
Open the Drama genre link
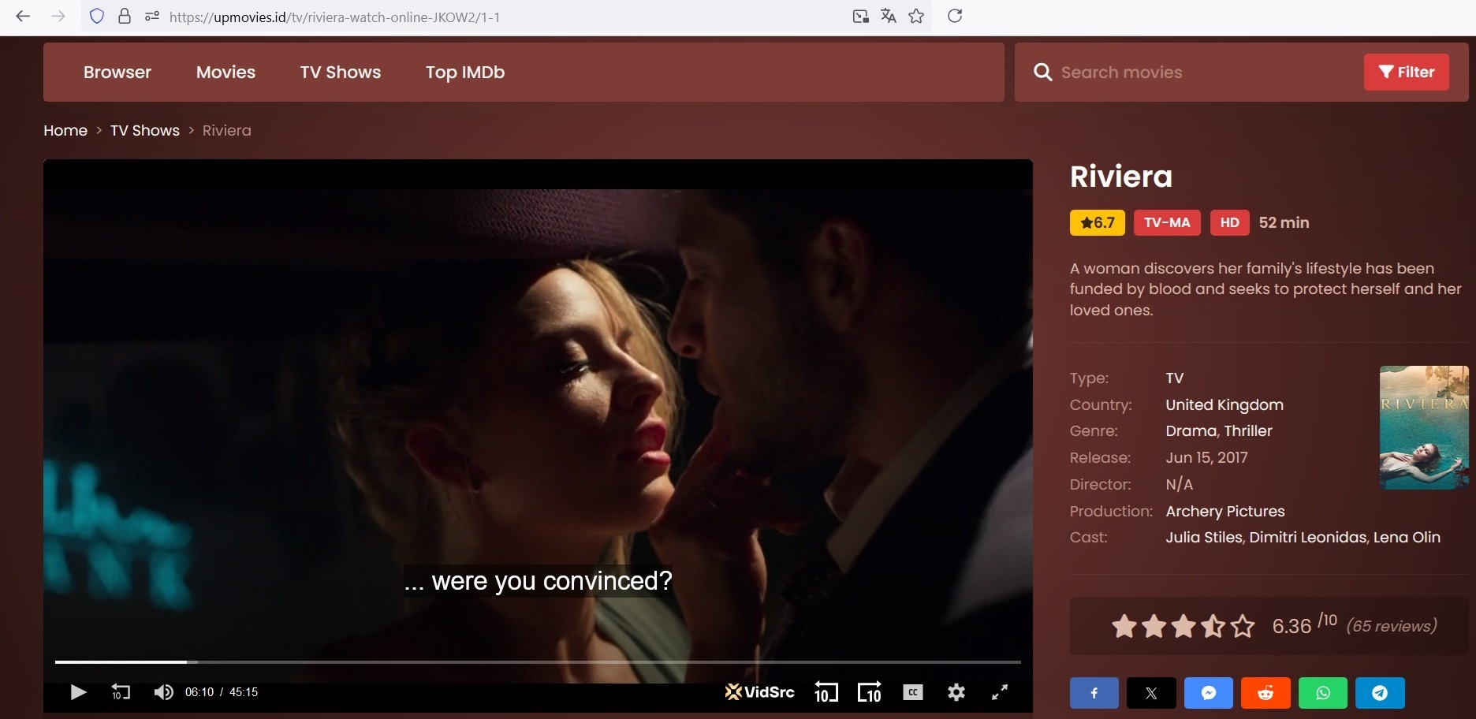[1191, 431]
